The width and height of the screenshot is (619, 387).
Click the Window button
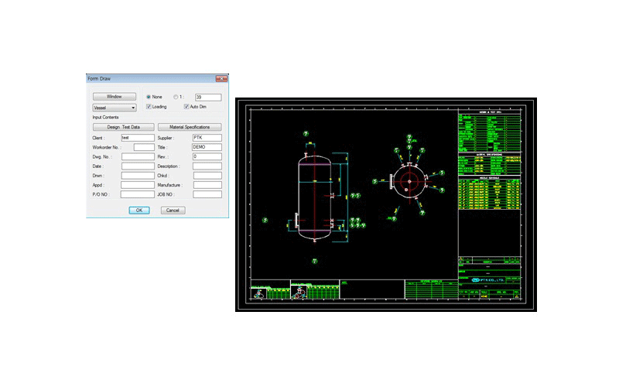(x=115, y=96)
